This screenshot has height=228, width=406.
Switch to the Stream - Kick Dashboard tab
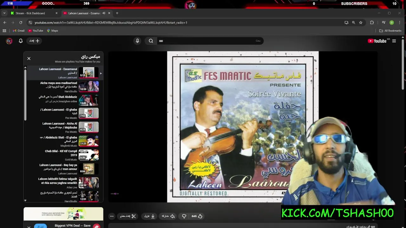coord(30,13)
